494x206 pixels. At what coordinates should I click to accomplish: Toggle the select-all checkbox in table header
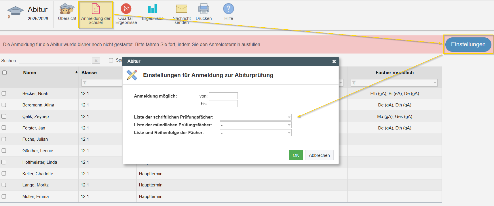tap(5, 73)
